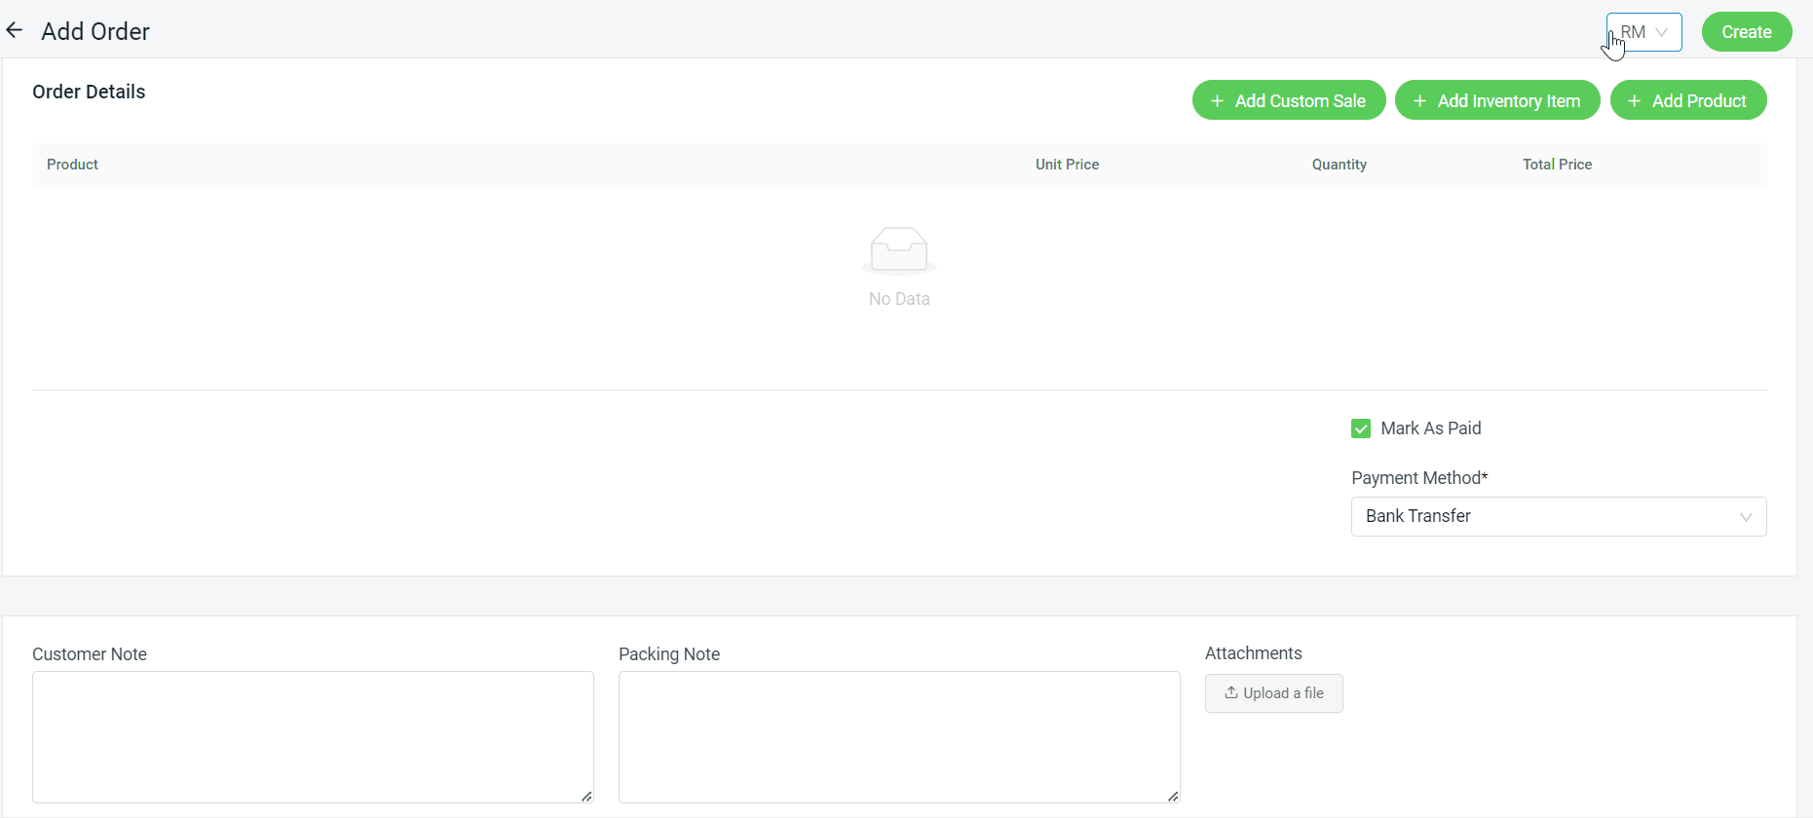The image size is (1813, 818).
Task: Click the upload icon in Attachments
Action: (x=1231, y=693)
